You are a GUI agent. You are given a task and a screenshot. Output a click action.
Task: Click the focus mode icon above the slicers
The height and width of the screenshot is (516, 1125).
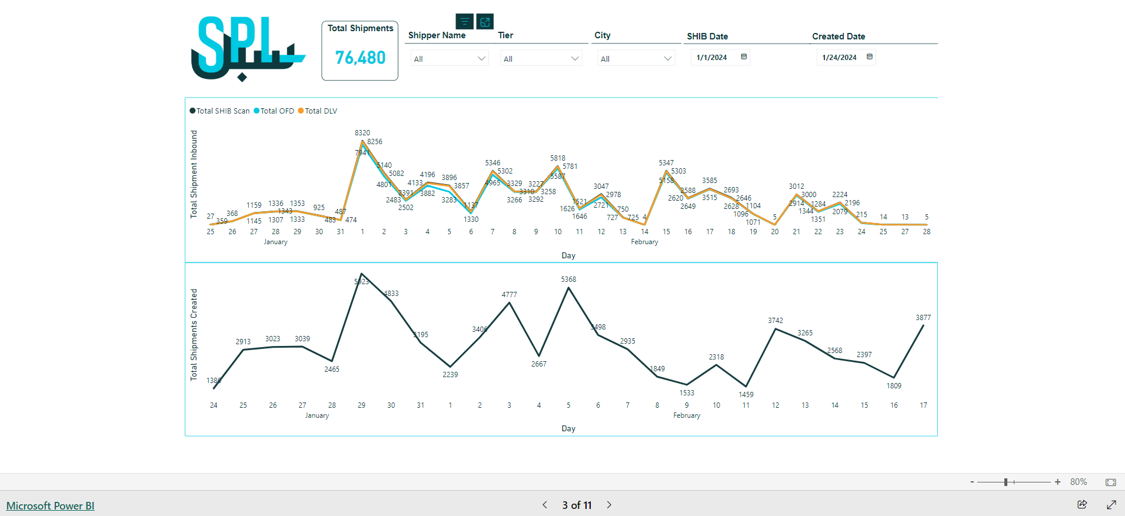click(485, 22)
